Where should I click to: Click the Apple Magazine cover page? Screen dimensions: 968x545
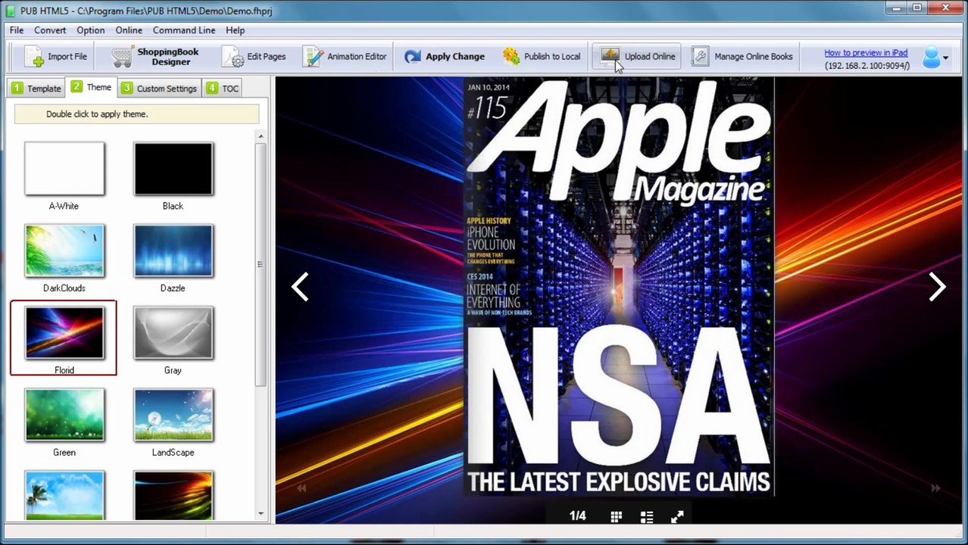click(x=619, y=288)
